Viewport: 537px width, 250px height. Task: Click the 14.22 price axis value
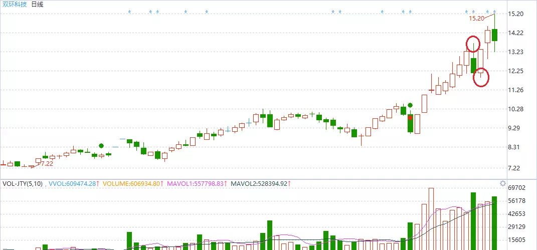(516, 33)
